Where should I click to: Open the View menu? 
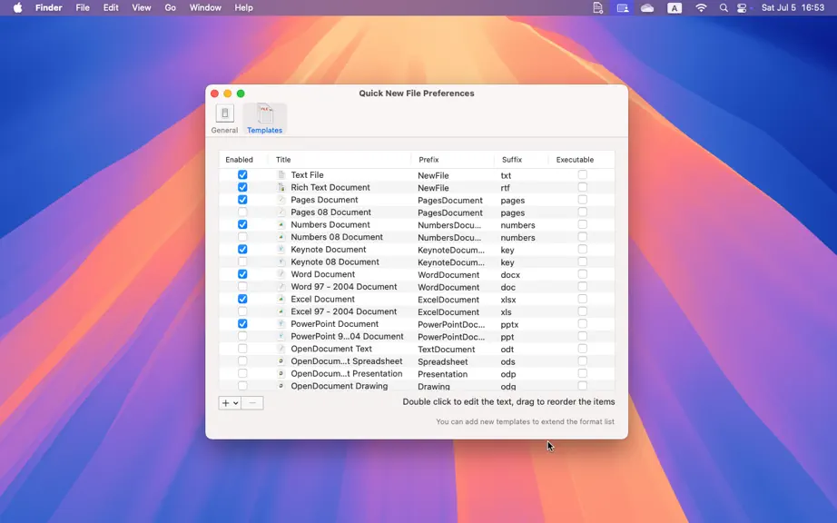(141, 7)
